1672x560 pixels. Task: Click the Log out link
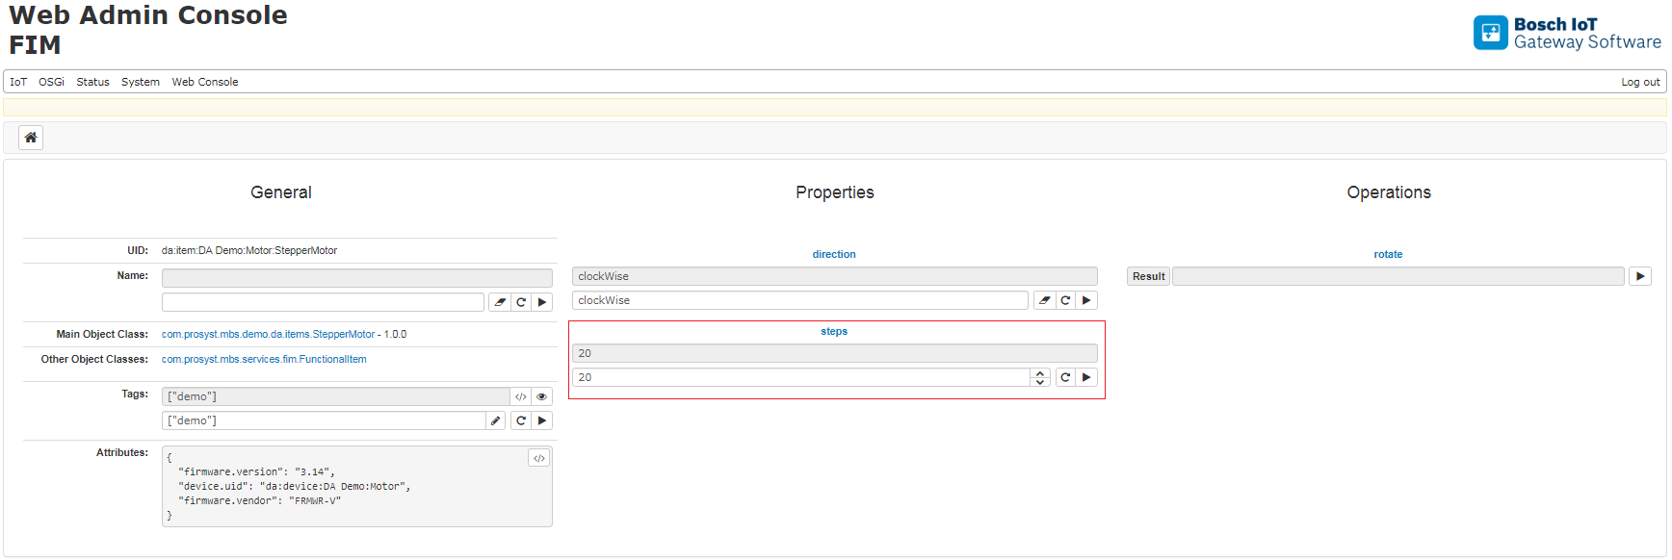pyautogui.click(x=1639, y=82)
